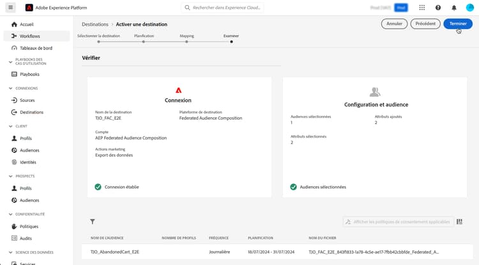Click the Fréquence column header
Viewport: 479px width, 265px height.
pyautogui.click(x=218, y=238)
